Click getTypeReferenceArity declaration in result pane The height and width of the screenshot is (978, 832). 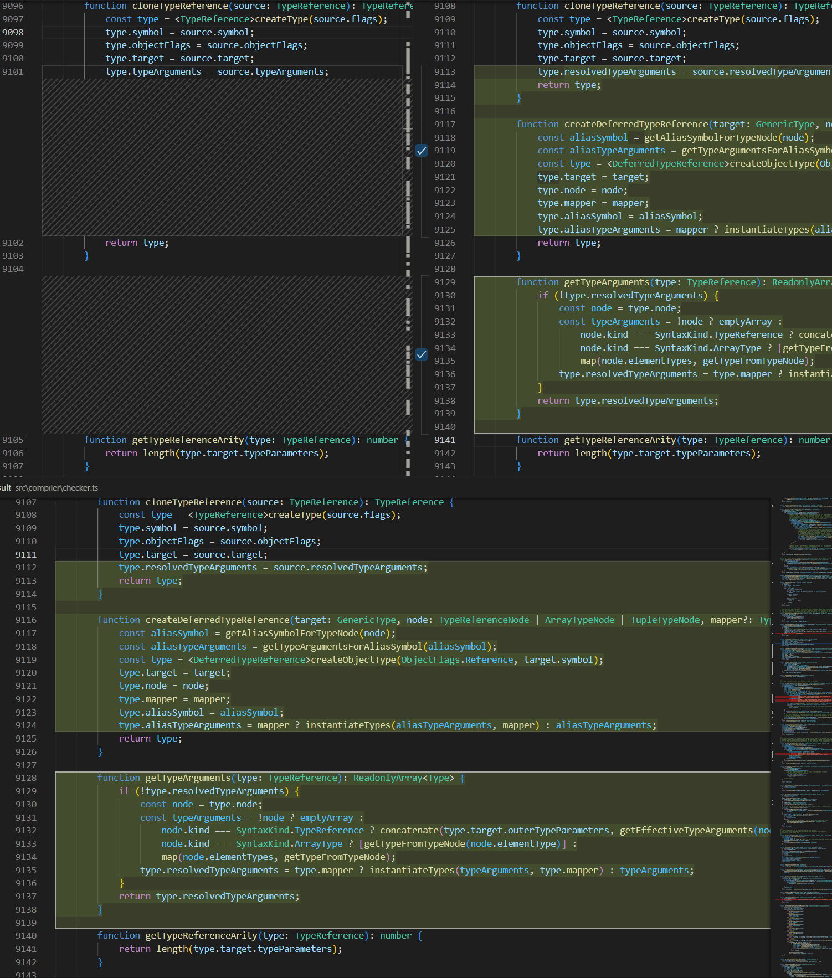point(260,936)
